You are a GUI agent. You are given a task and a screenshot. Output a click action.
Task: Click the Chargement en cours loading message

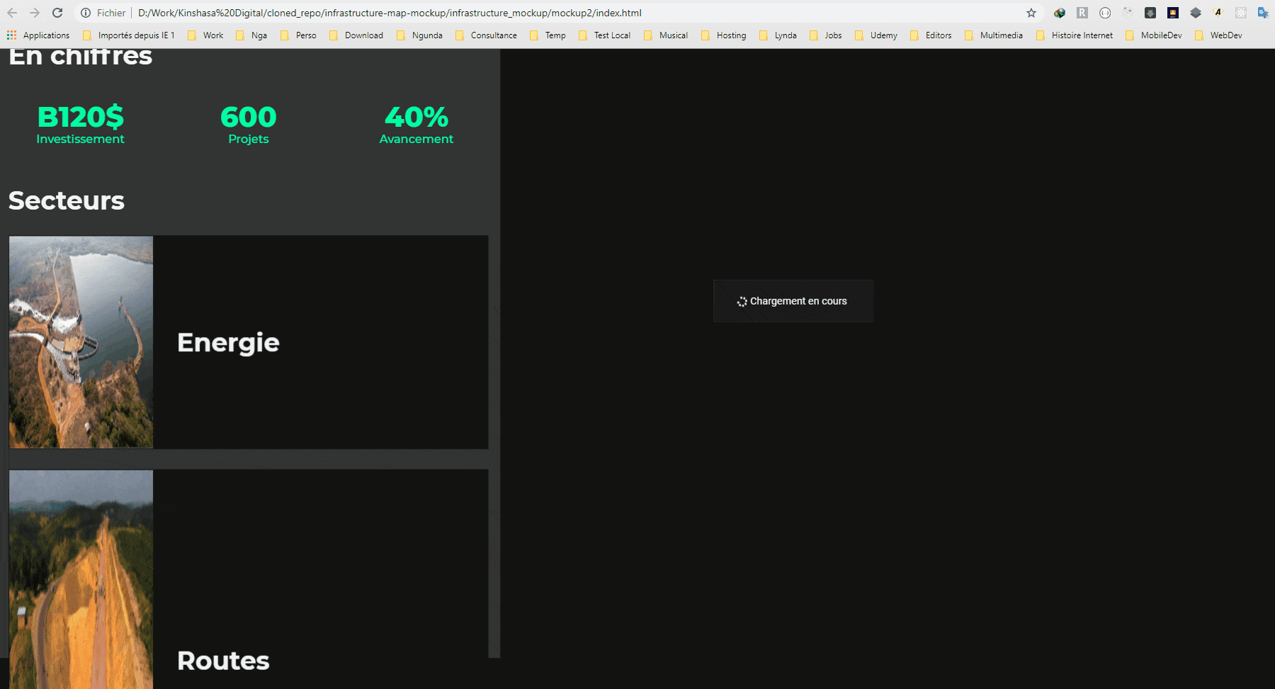[798, 301]
